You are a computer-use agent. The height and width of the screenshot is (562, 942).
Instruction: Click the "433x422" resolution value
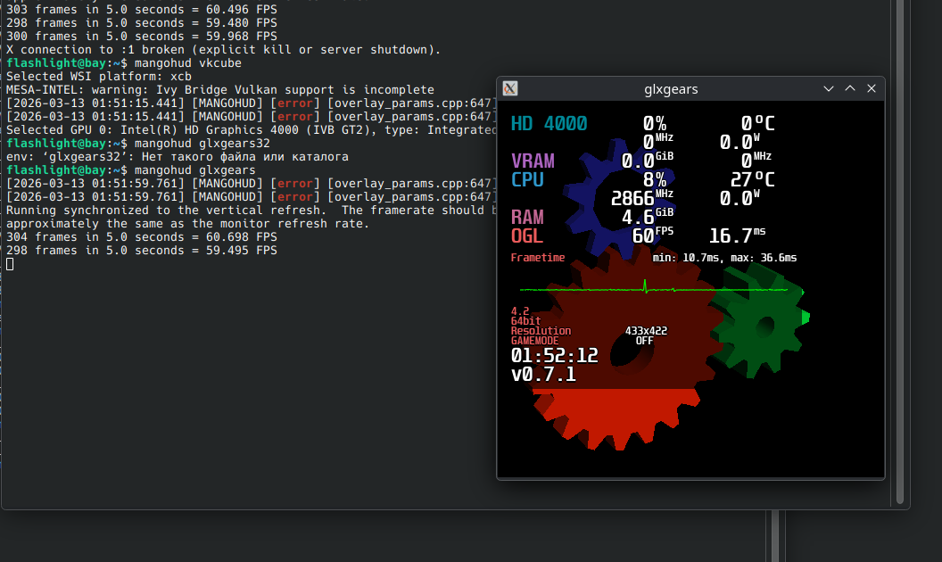pos(646,331)
